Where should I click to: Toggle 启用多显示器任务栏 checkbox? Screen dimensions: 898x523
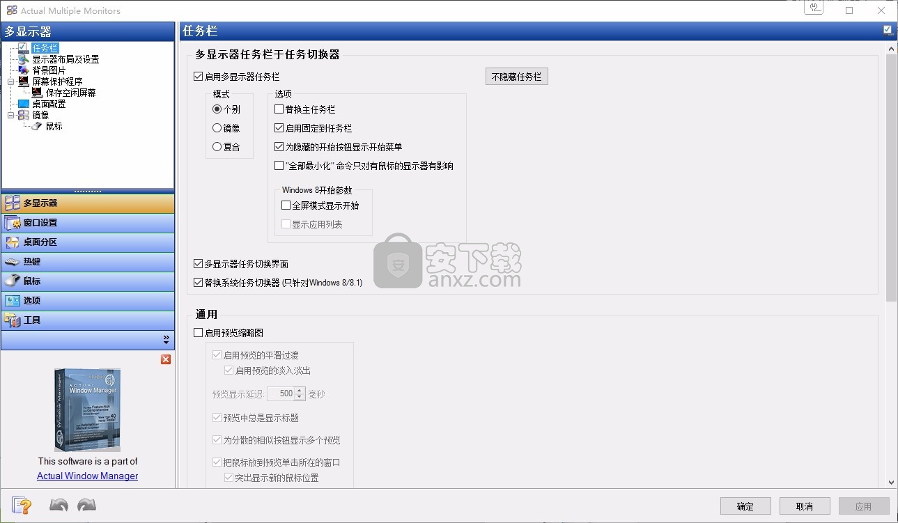[x=199, y=77]
